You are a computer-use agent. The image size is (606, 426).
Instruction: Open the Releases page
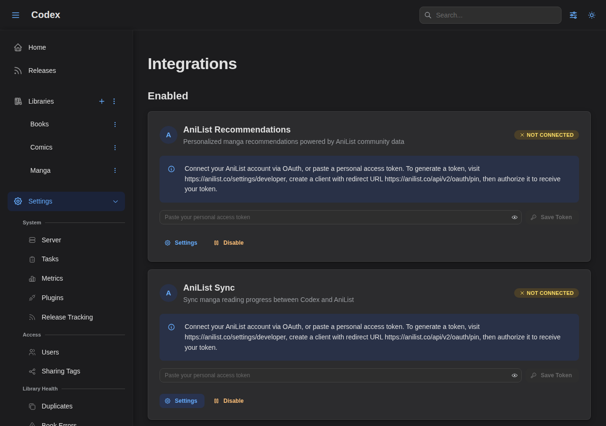click(66, 71)
